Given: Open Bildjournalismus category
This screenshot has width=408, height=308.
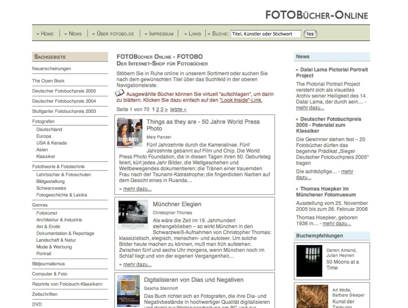Looking at the screenshot, I should pyautogui.click(x=48, y=264).
